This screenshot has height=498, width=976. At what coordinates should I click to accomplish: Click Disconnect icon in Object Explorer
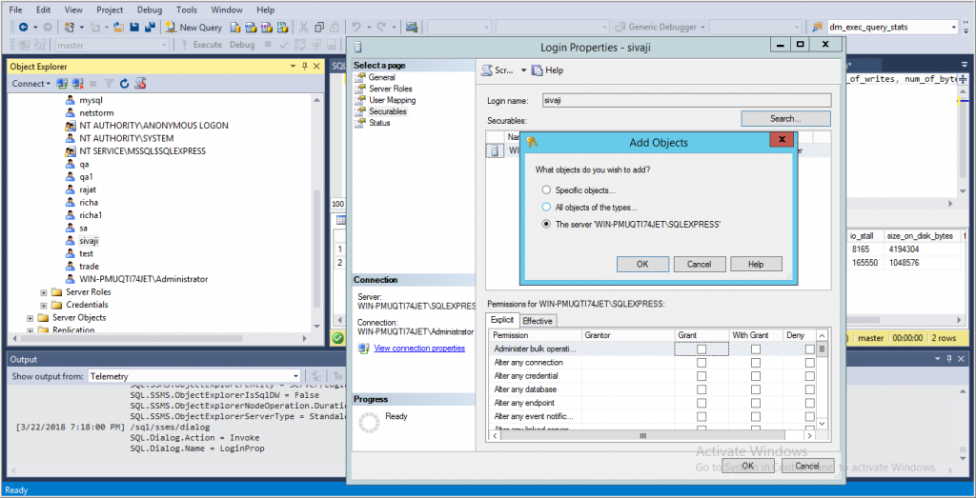[77, 83]
